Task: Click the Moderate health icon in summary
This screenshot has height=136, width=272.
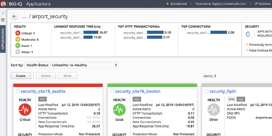Action: tap(18, 39)
